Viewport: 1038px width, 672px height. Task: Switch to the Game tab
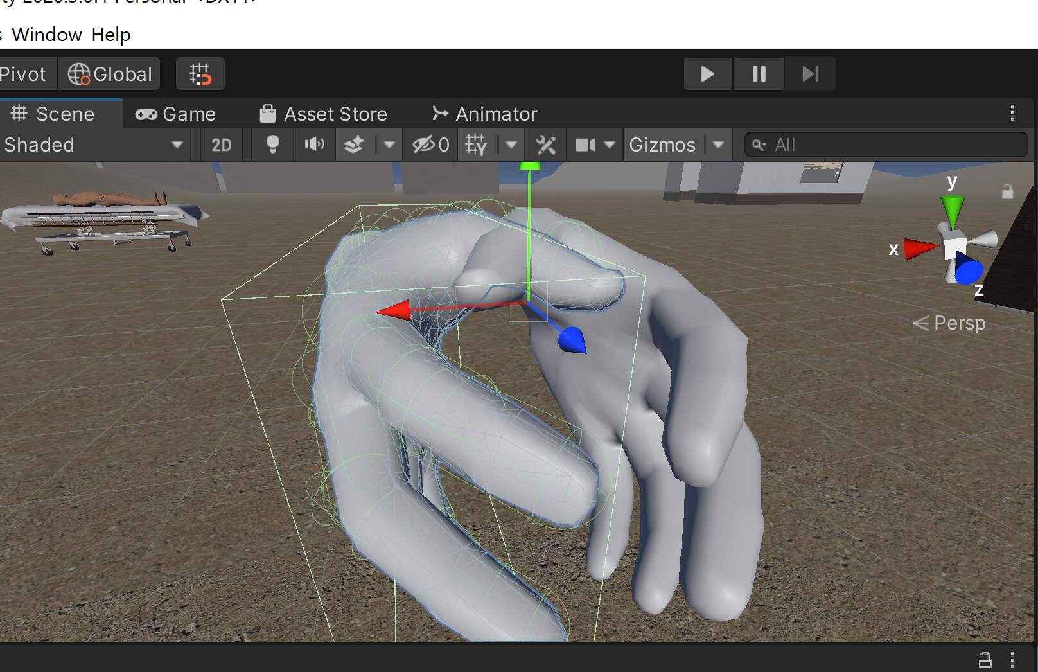(x=177, y=114)
